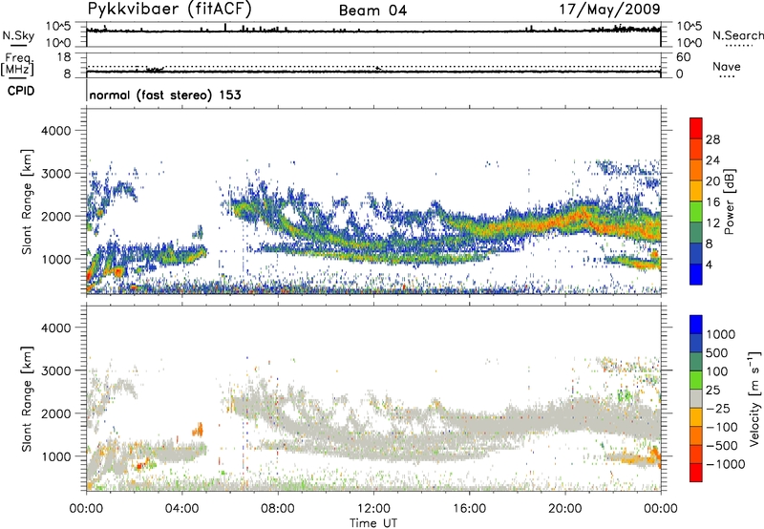The image size is (764, 529).
Task: Click the 1000 tick on the Velocity colorbar
Action: coord(721,334)
